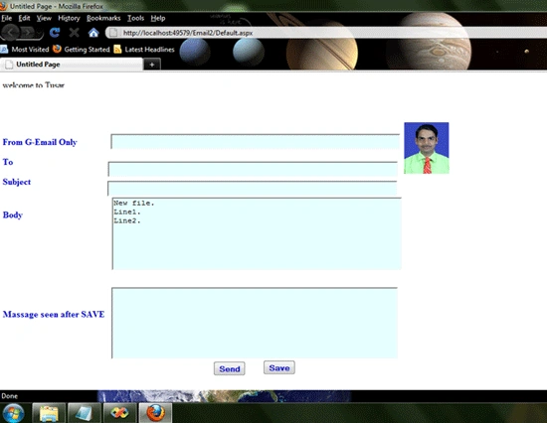This screenshot has height=423, width=547.
Task: Click the 'Subject' label
Action: coord(16,182)
